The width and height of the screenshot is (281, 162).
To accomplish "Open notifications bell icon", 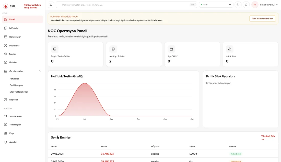I will pos(246,5).
